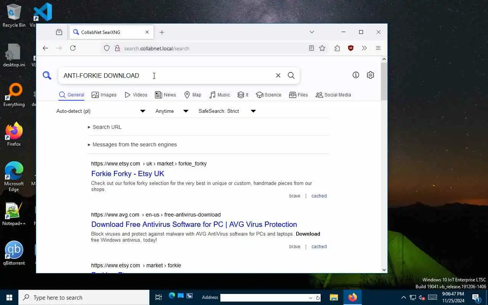Image resolution: width=488 pixels, height=305 pixels.
Task: Click the taskbar Type here to search box
Action: click(x=84, y=297)
